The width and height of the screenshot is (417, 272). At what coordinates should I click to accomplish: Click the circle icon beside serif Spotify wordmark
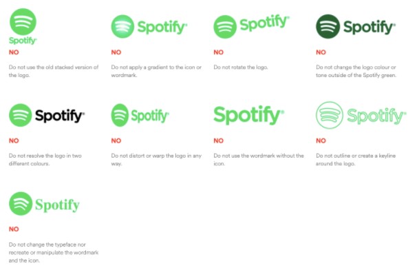(x=21, y=204)
